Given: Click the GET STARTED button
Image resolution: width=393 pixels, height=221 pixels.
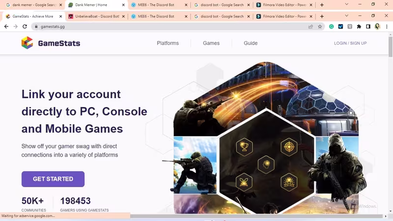Looking at the screenshot, I should point(53,179).
